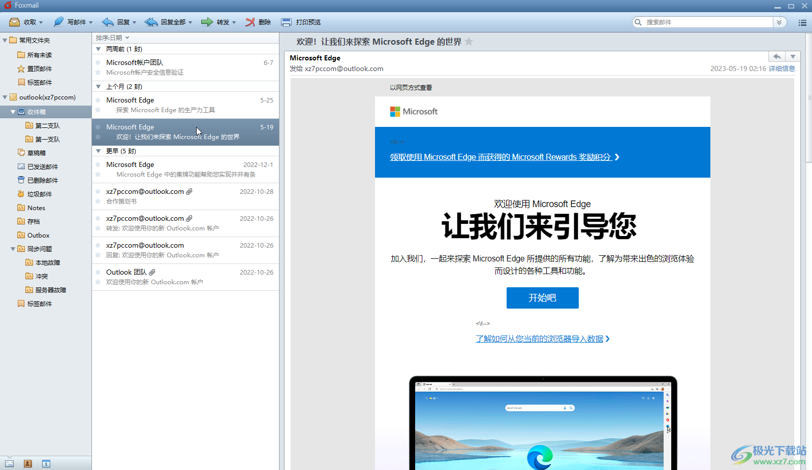Open the contacts icon in bottom bar
Screen dimensions: 812x470
coord(28,463)
